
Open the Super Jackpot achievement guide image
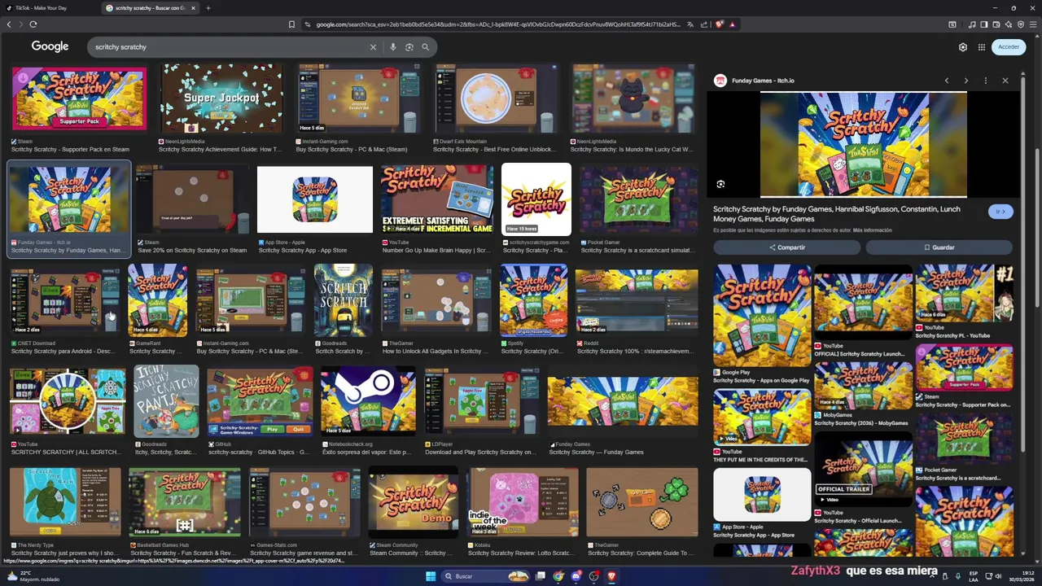[221, 98]
